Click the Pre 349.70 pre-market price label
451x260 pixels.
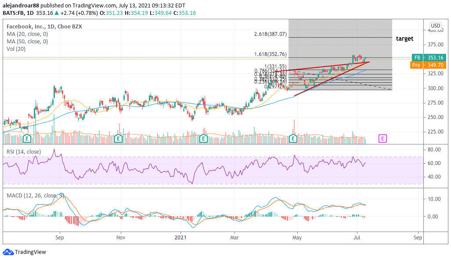click(428, 65)
